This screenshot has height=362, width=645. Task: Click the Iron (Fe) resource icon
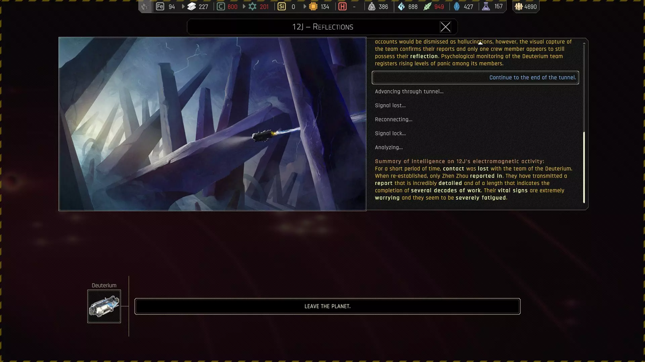click(x=160, y=7)
